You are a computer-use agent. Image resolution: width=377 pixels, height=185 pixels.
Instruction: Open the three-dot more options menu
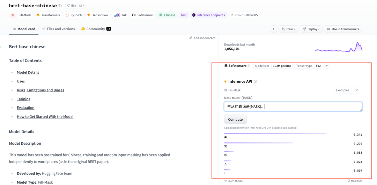coord(273,29)
